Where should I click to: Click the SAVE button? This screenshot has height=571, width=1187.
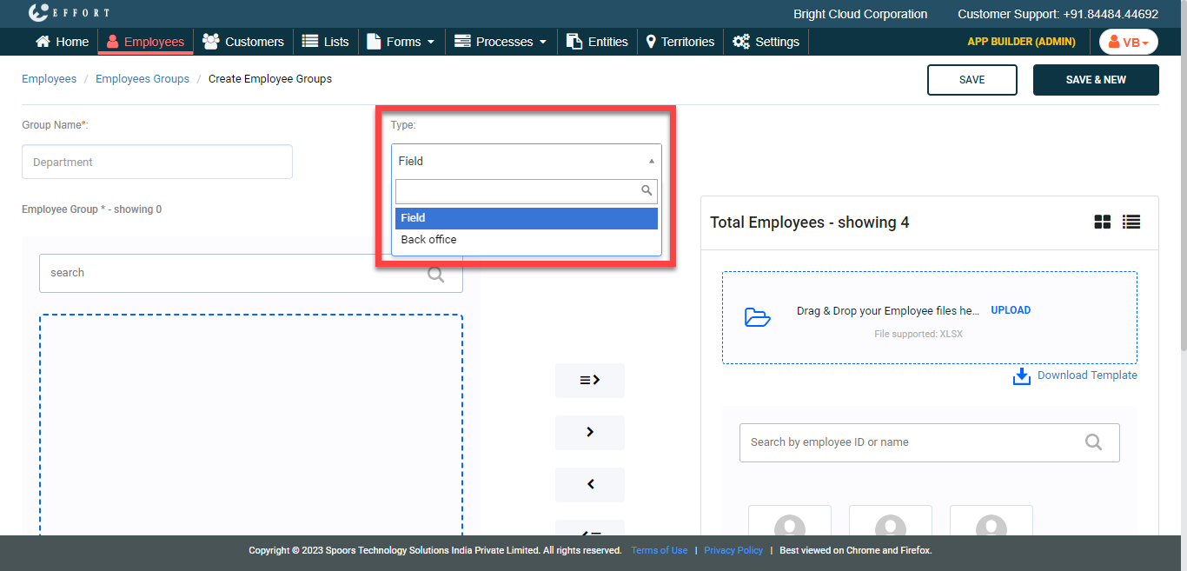[x=971, y=80]
